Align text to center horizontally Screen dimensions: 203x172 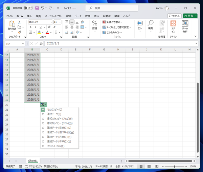click(72, 27)
